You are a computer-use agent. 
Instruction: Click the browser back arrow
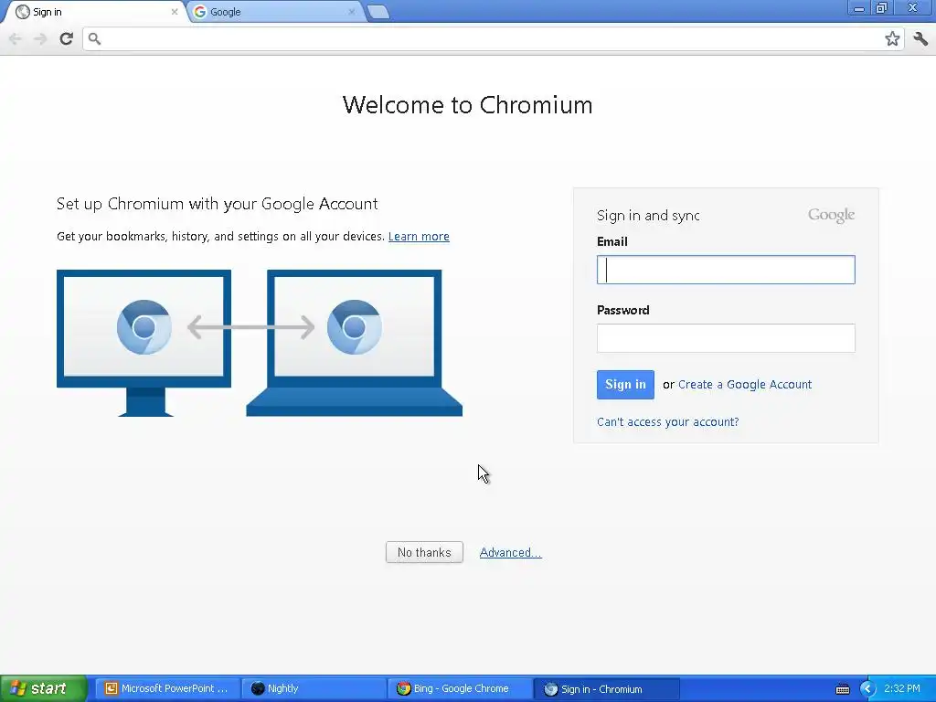pos(15,38)
